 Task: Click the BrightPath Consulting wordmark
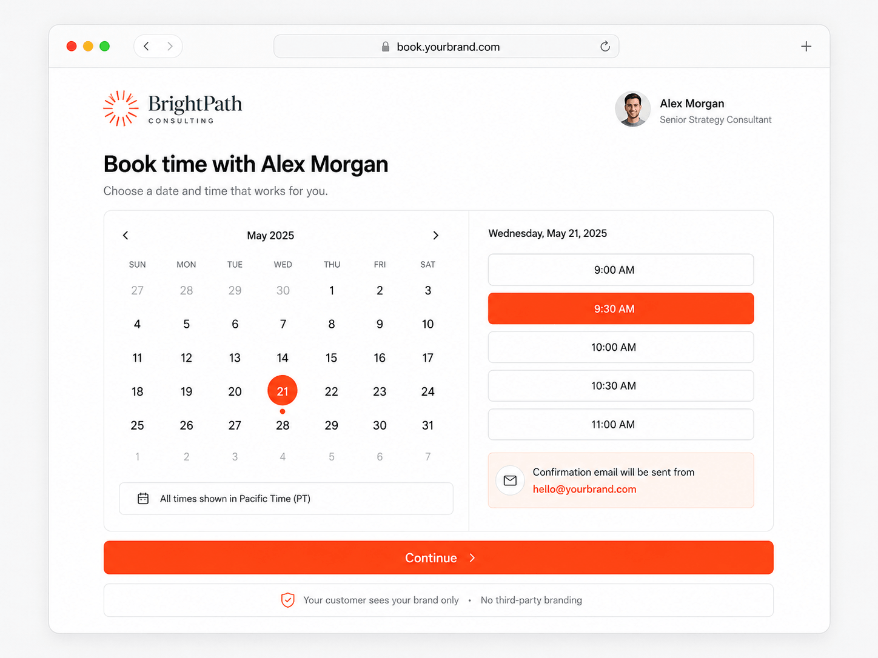195,108
